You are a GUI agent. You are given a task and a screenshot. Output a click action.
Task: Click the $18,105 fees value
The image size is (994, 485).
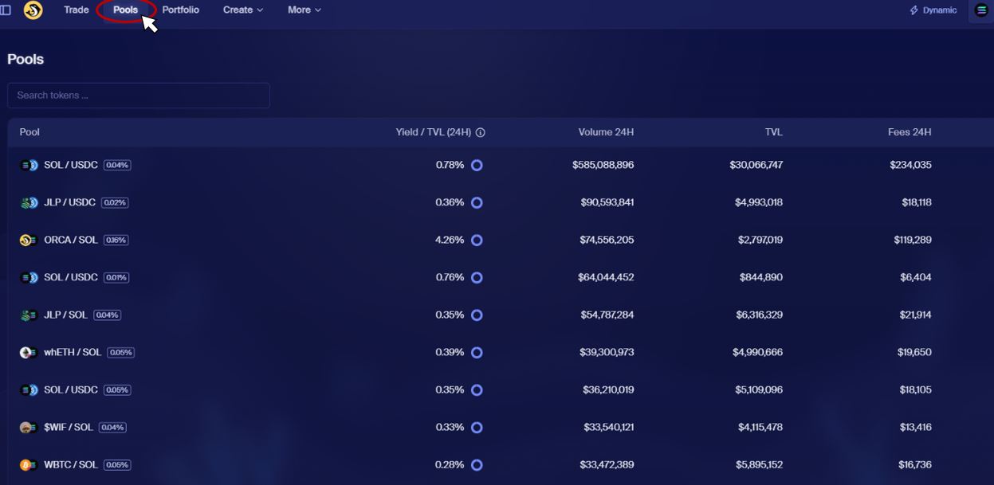[x=915, y=389]
